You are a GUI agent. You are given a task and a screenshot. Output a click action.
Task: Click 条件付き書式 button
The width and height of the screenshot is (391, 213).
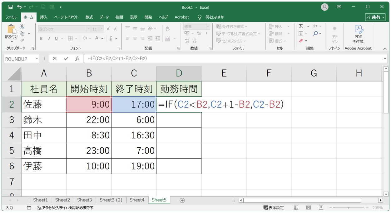[232, 26]
